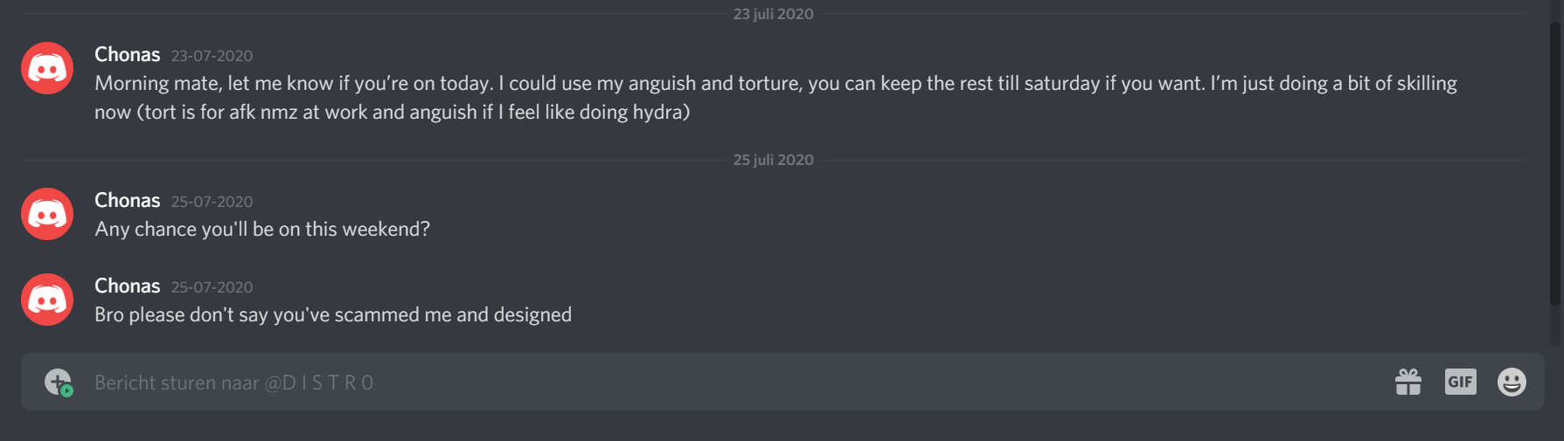Click the 23-07-2020 message timestamp
This screenshot has width=1564, height=441.
212,56
